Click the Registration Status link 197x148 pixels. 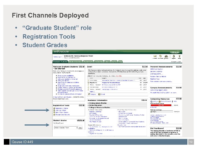62,108
